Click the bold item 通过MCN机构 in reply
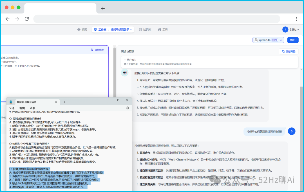 [x=148, y=160]
